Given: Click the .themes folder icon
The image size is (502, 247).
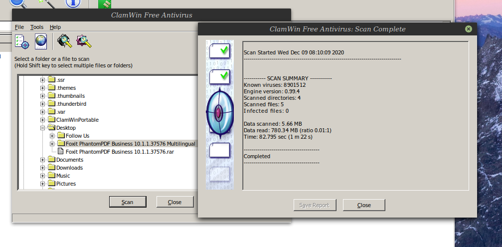Looking at the screenshot, I should click(51, 87).
